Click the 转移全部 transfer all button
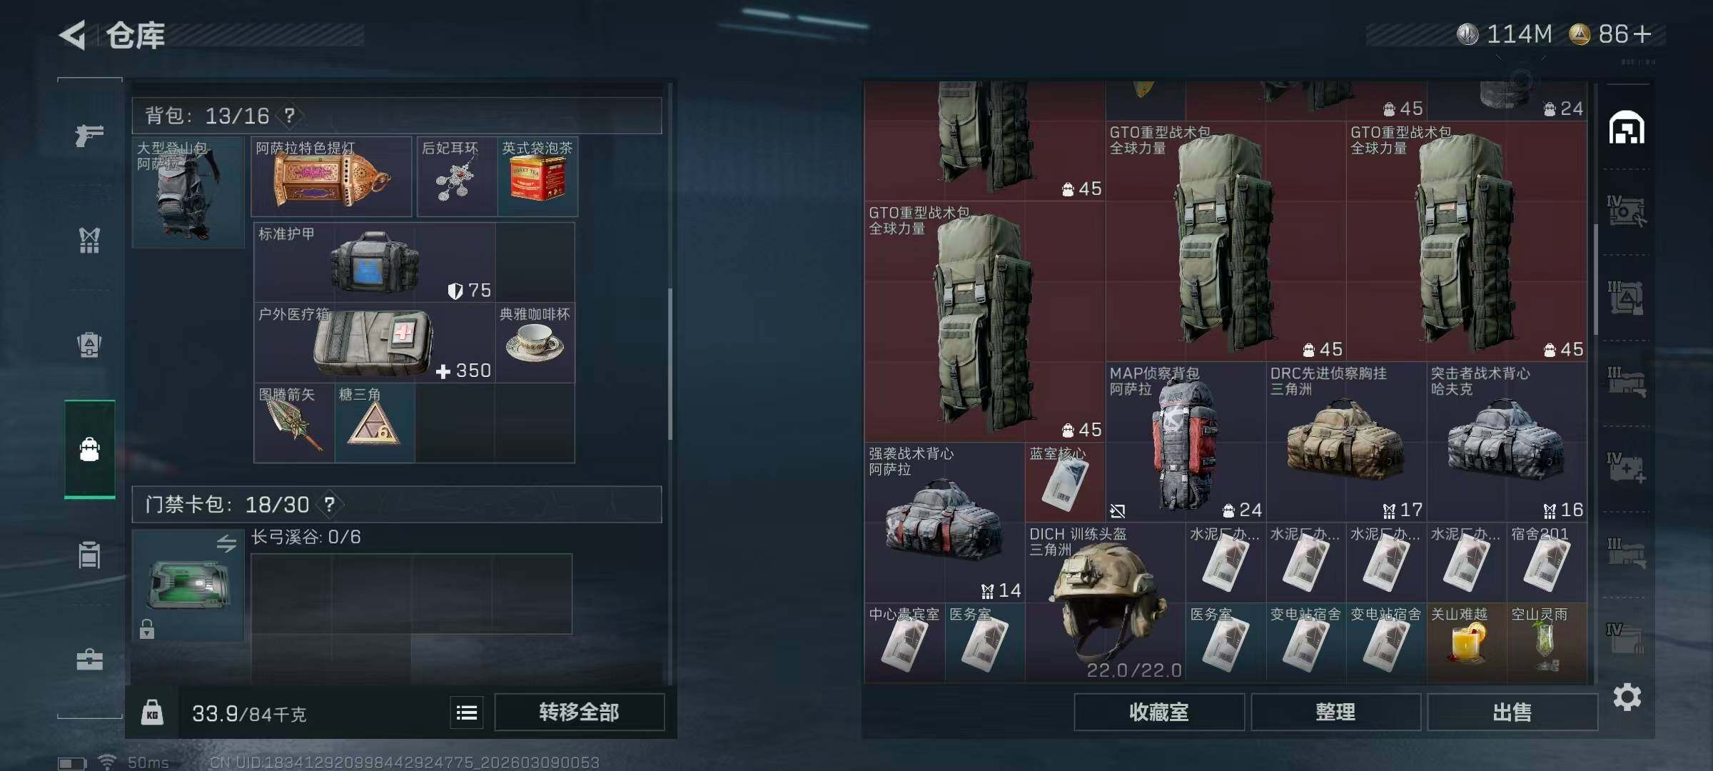Image resolution: width=1713 pixels, height=771 pixels. (579, 712)
